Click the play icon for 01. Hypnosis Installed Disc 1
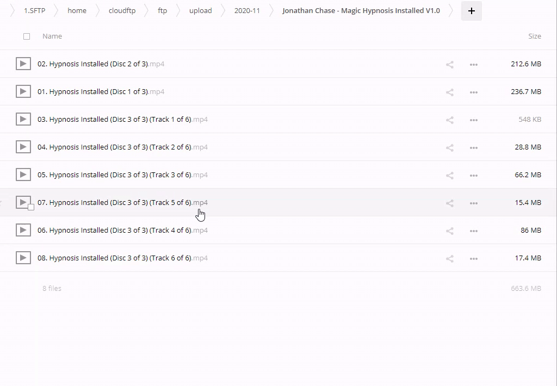This screenshot has width=557, height=386. 23,91
